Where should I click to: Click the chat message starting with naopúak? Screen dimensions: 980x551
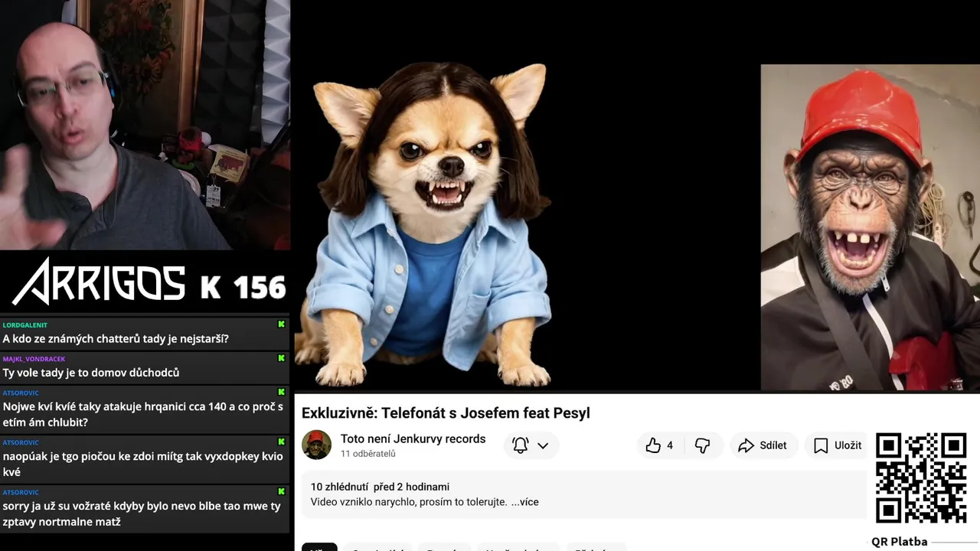pyautogui.click(x=143, y=464)
